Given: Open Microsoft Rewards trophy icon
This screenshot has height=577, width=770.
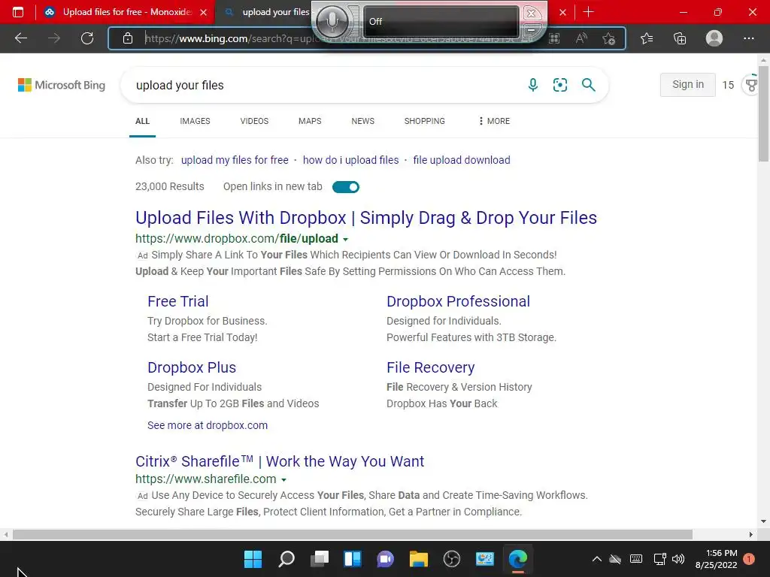Looking at the screenshot, I should click(751, 85).
